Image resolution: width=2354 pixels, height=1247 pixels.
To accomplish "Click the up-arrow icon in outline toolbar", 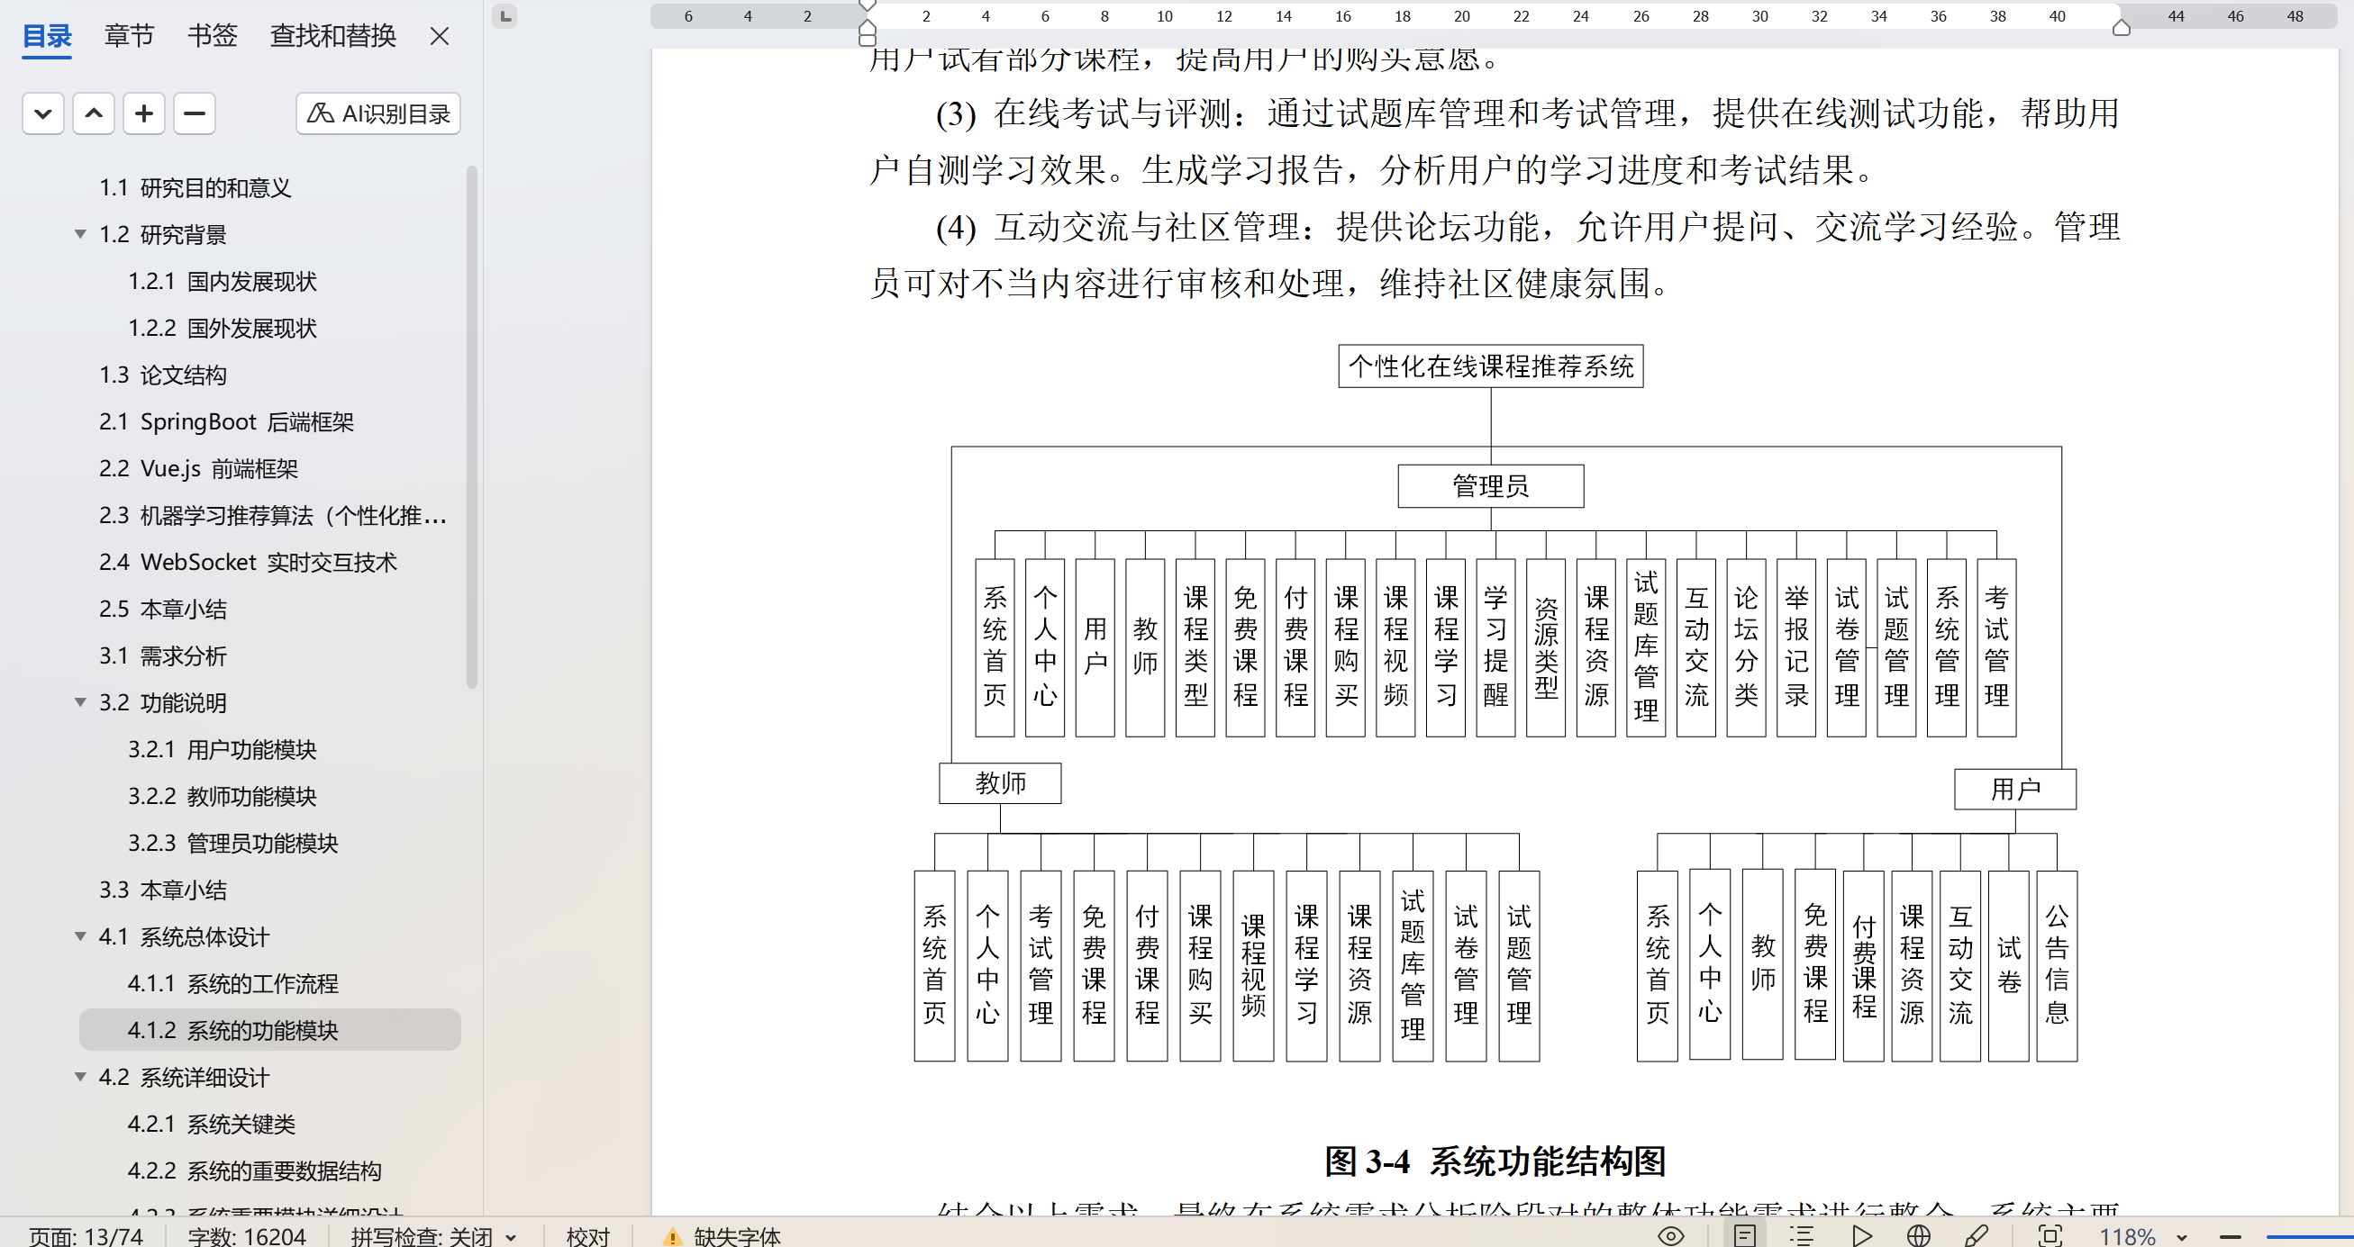I will (93, 113).
